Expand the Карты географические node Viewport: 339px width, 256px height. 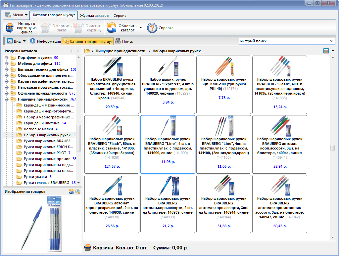[6, 81]
